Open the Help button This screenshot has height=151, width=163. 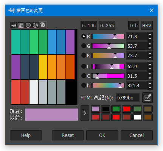(26, 135)
